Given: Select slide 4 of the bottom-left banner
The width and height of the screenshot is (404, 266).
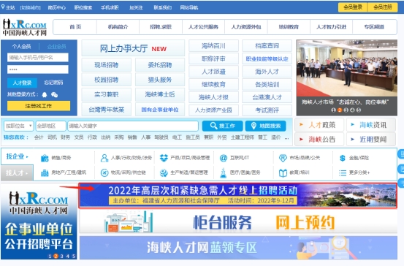Looking at the screenshot, I should click(x=67, y=256).
